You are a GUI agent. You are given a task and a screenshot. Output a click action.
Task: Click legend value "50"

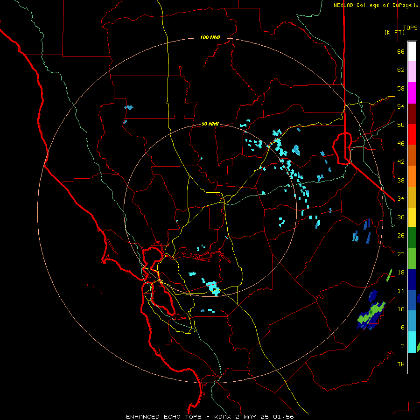(x=401, y=125)
